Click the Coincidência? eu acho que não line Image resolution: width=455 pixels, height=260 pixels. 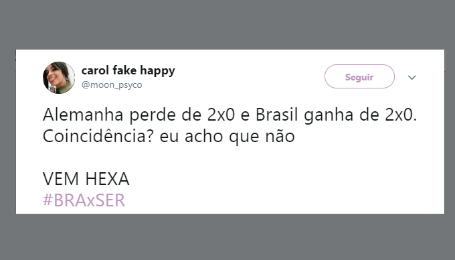tap(169, 136)
